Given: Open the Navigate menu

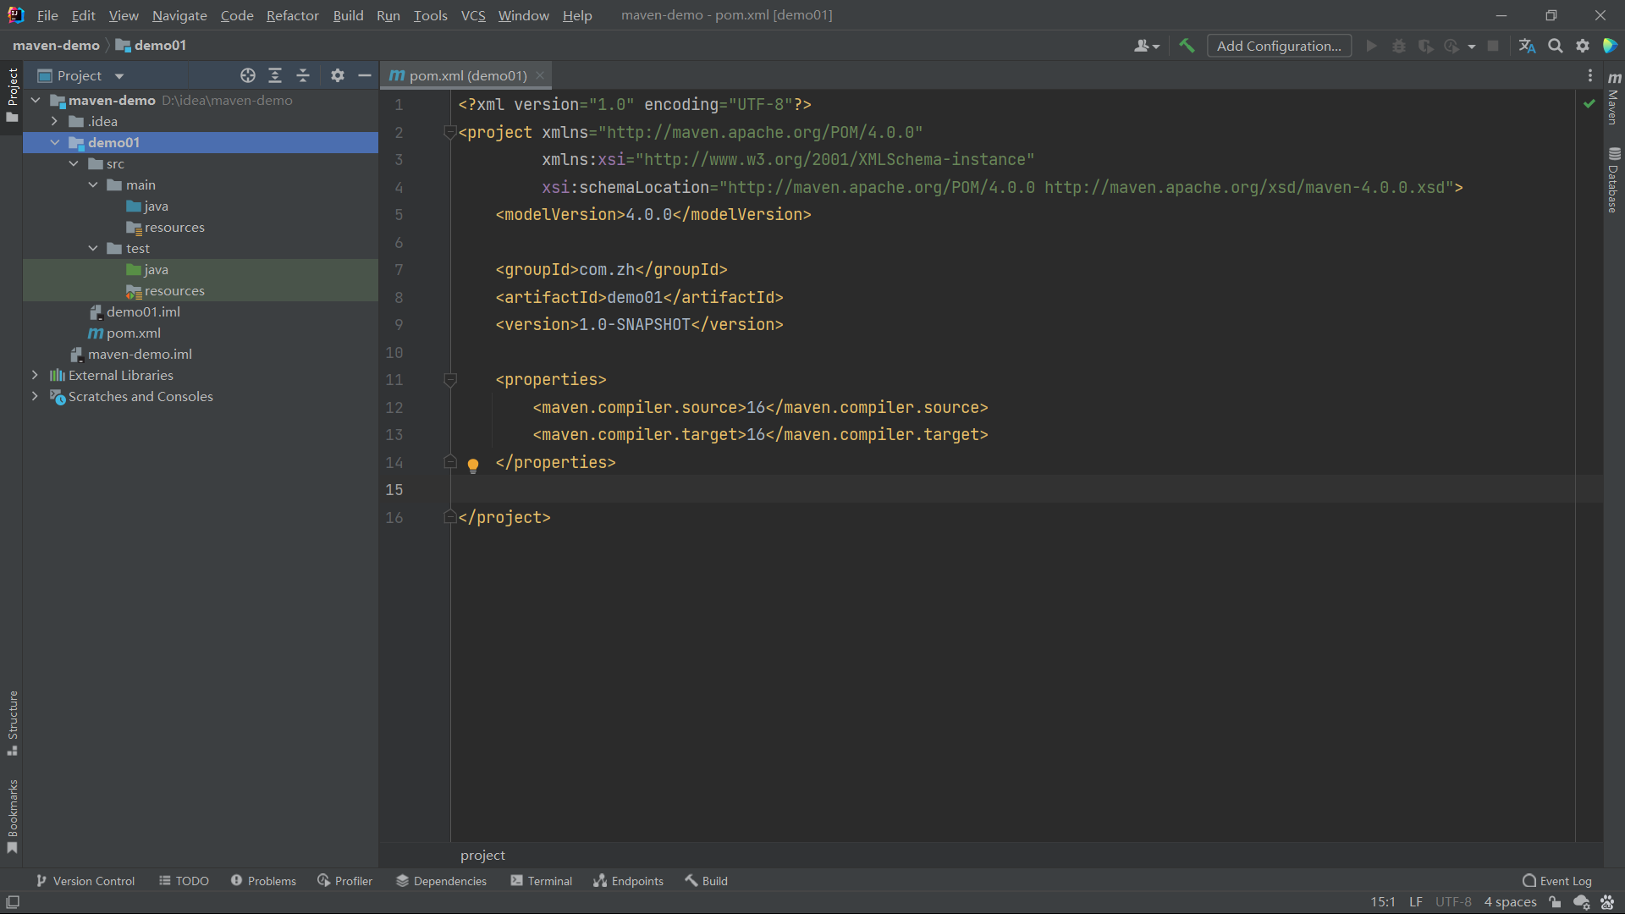Looking at the screenshot, I should click(x=179, y=15).
